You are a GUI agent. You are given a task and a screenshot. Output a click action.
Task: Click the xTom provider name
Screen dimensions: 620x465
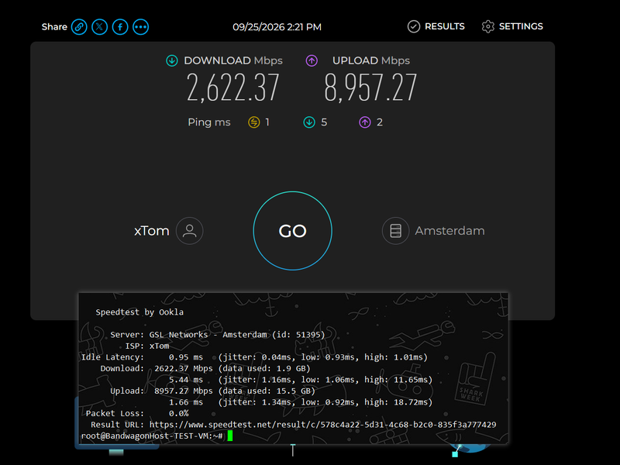(151, 231)
